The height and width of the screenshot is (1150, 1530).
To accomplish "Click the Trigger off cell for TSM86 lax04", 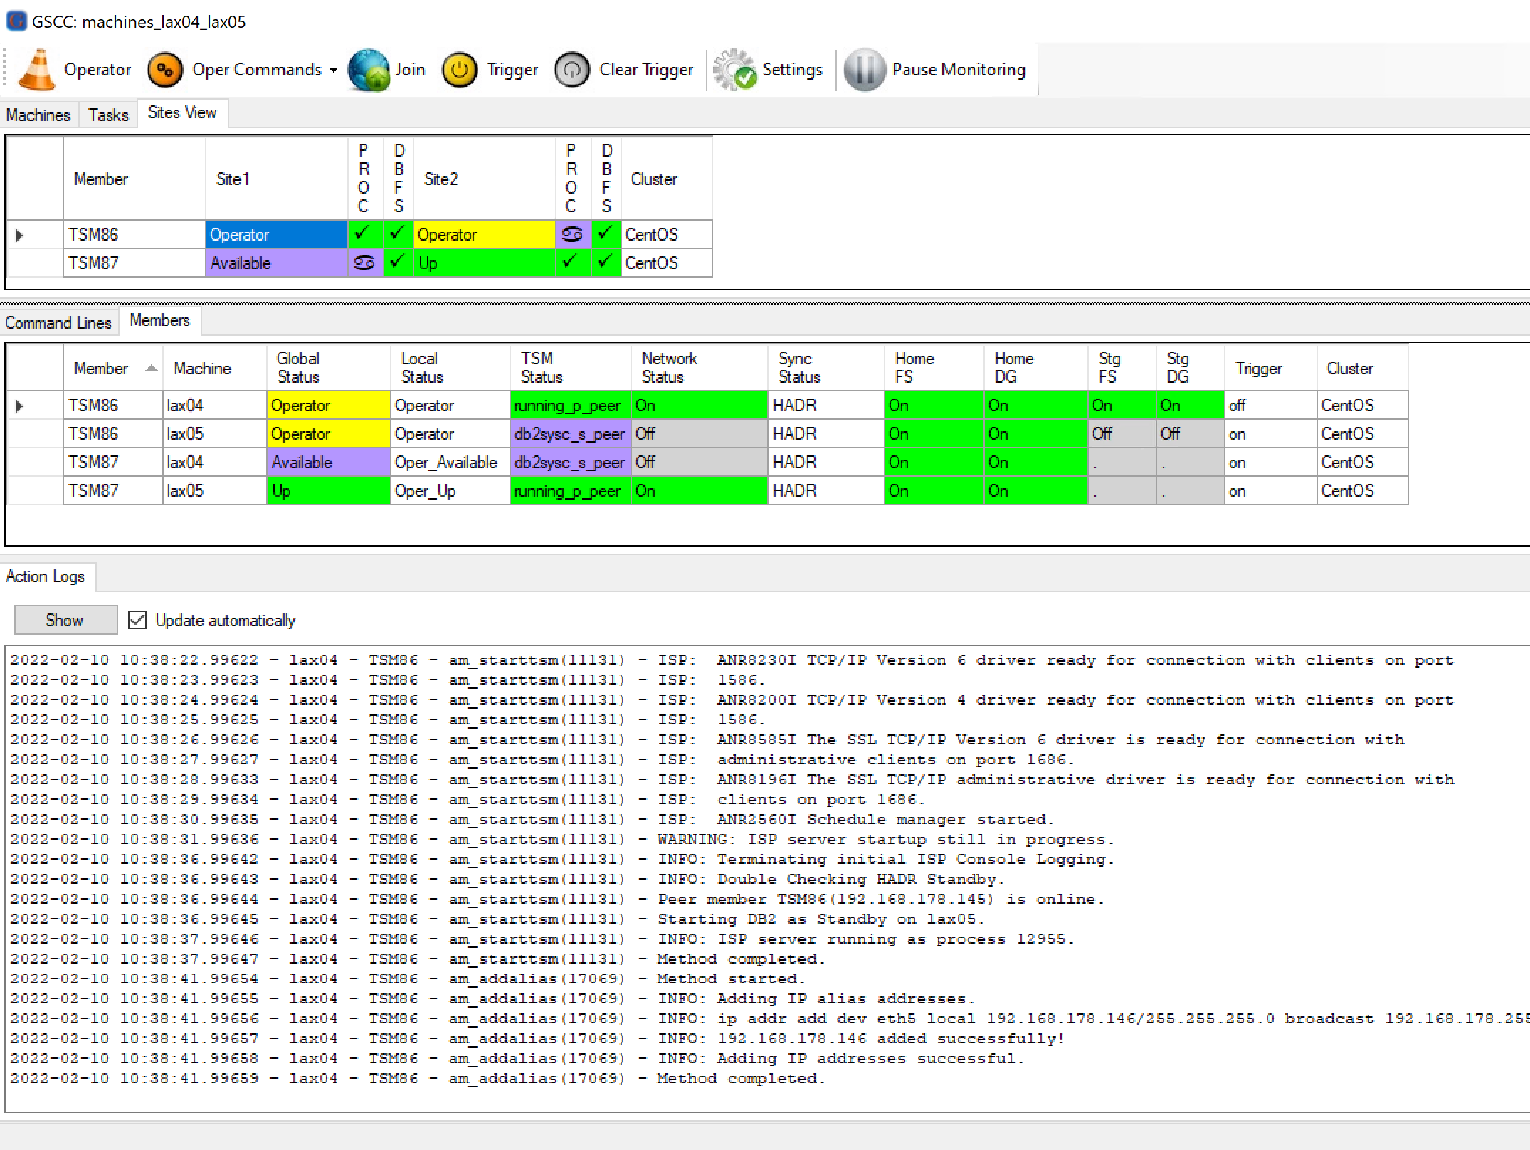I will pos(1270,405).
